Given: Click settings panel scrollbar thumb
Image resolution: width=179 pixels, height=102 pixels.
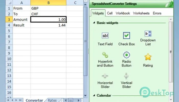Looking at the screenshot, I should [171, 52].
